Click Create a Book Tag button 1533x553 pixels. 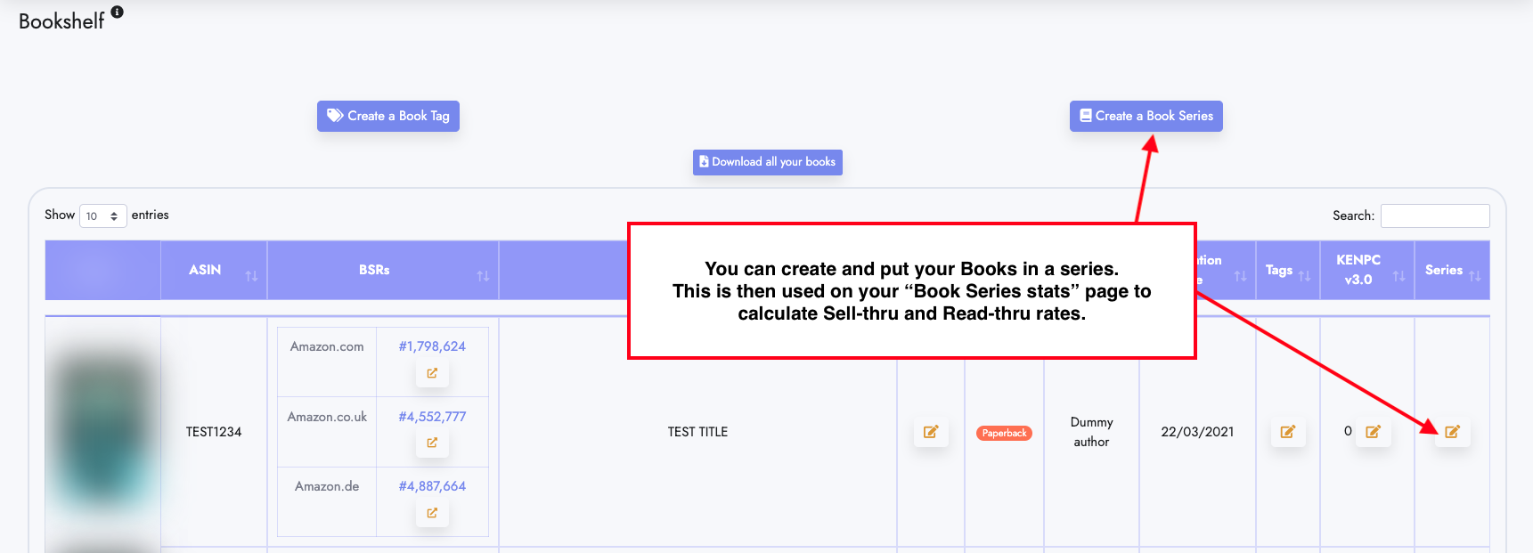click(388, 116)
